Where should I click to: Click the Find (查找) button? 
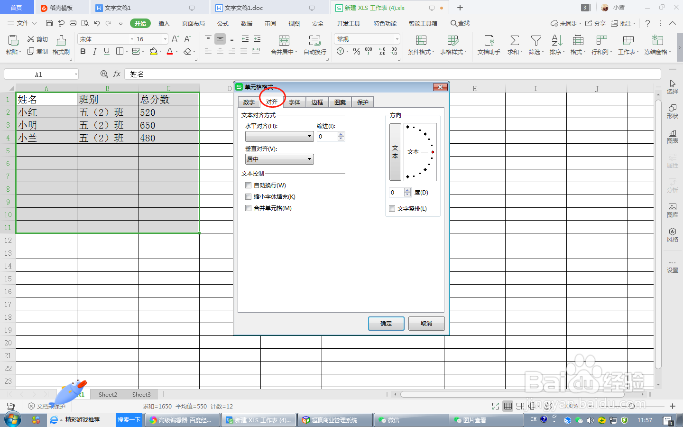[460, 23]
